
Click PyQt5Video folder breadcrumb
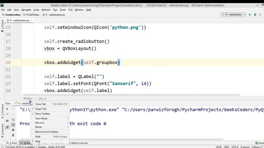tap(31, 15)
